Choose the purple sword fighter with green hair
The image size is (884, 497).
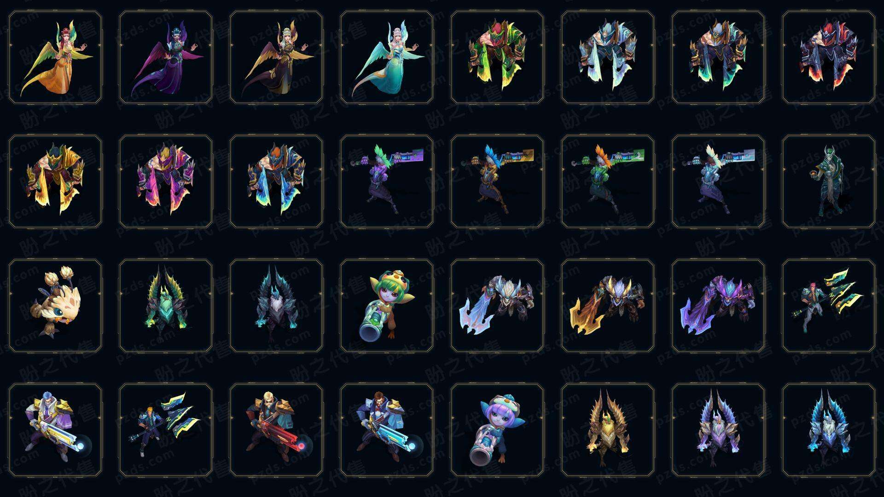(x=387, y=181)
